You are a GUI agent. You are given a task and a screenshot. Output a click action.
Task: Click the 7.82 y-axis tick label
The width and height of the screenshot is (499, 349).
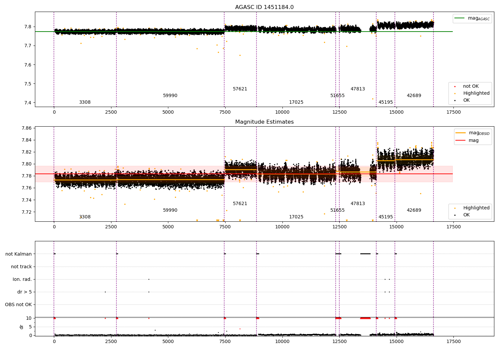[27, 152]
